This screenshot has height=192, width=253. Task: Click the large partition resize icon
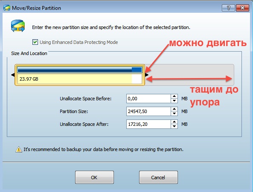click(x=18, y=26)
